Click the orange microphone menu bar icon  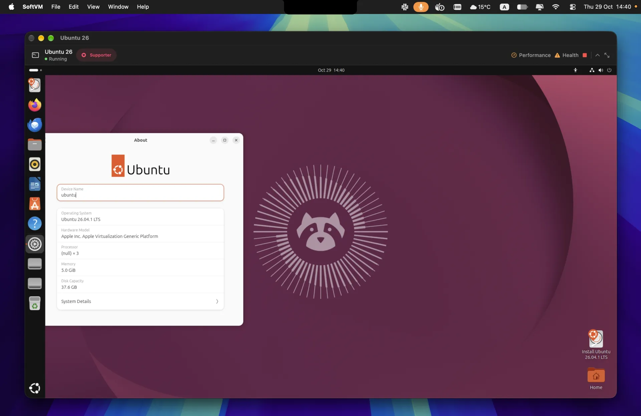421,7
